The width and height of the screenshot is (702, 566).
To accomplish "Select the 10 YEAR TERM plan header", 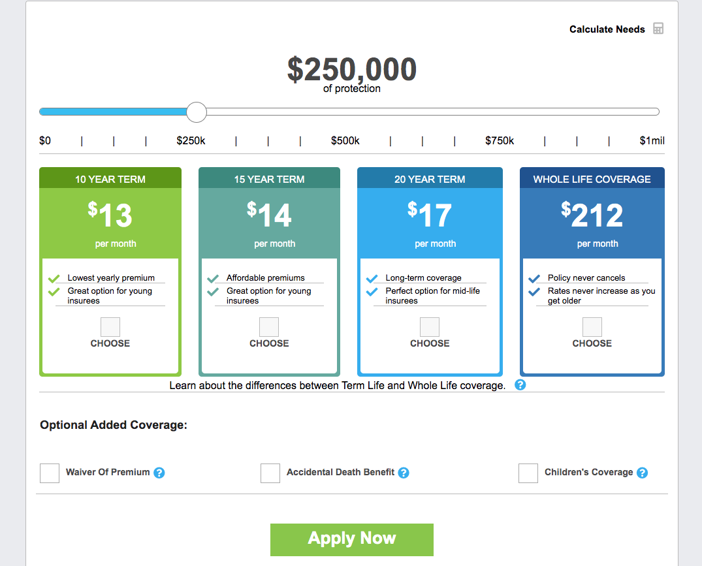I will pyautogui.click(x=110, y=179).
